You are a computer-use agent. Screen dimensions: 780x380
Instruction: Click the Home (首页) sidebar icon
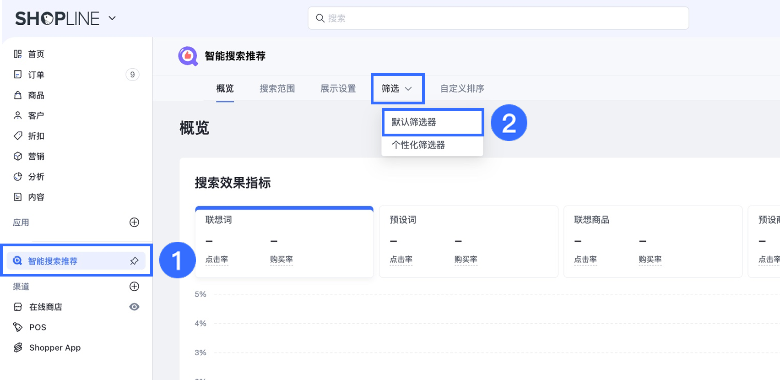point(18,54)
